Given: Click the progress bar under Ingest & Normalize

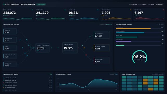Looking at the screenshot, I should (43, 51).
